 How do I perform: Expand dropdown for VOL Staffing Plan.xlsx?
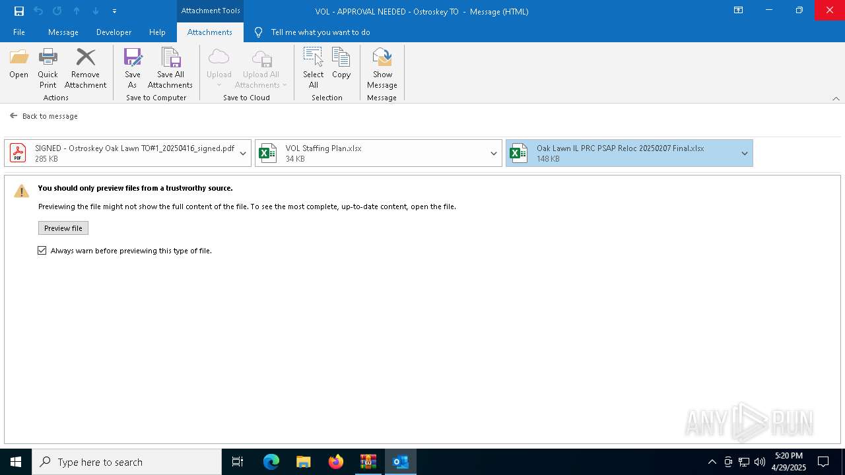493,153
